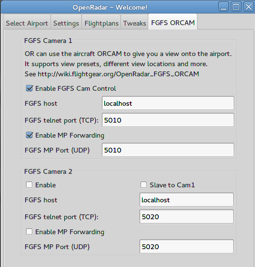Click the Camera 1 FGFS host field
Viewport: 255px width, 267px height.
(x=168, y=103)
